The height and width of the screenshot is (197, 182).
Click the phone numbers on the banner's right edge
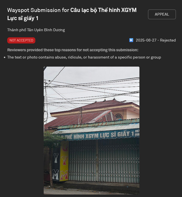point(137,133)
